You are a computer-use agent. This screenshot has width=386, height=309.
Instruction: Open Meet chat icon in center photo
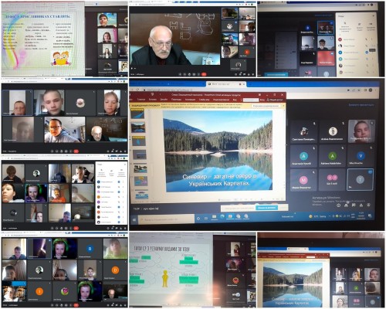tap(354, 205)
